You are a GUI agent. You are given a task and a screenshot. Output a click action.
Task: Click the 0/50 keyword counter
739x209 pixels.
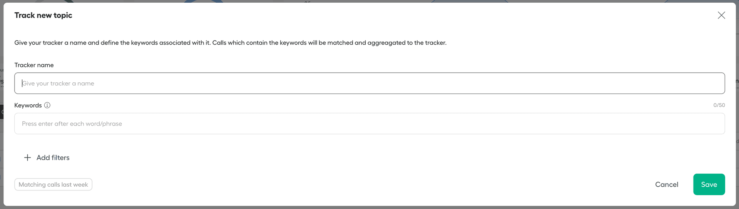click(x=719, y=105)
